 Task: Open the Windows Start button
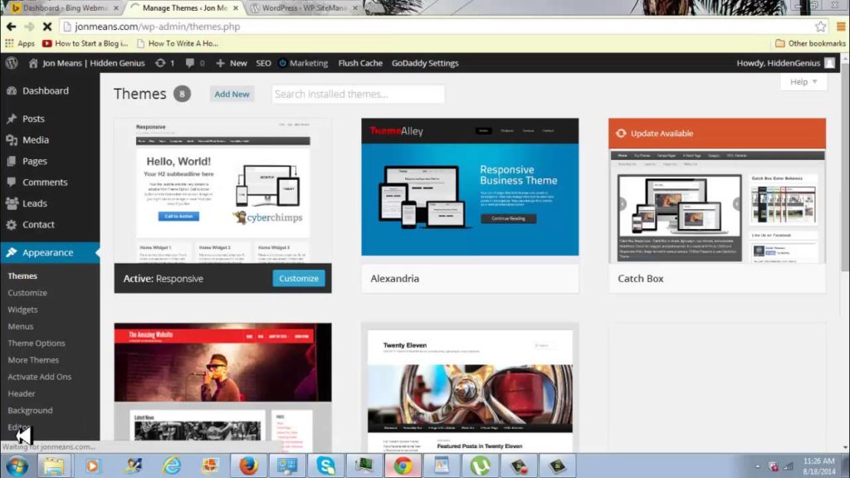tap(17, 466)
